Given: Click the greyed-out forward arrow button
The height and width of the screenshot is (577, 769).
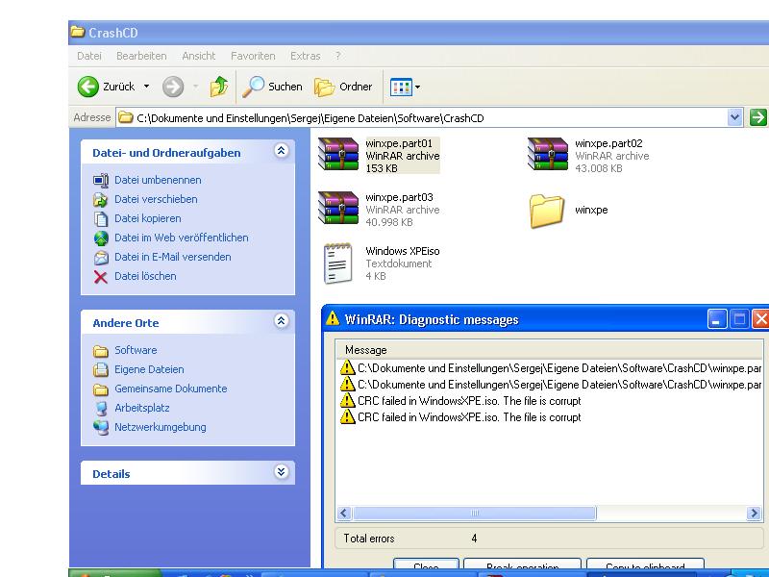Looking at the screenshot, I should pos(173,87).
